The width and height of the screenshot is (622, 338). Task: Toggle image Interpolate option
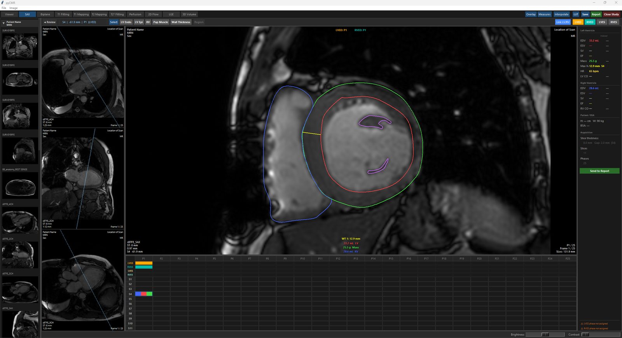coord(561,14)
